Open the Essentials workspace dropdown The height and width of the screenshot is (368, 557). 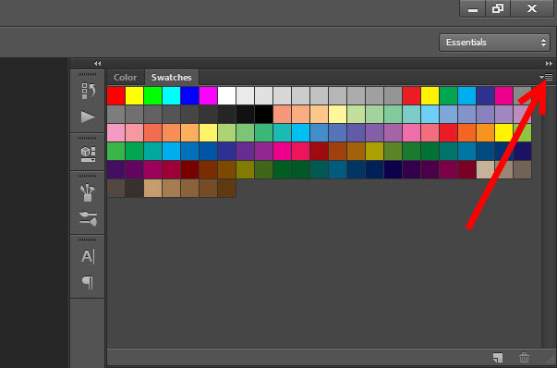point(494,43)
